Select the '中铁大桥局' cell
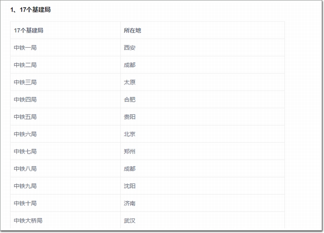This screenshot has width=324, height=233. pos(65,220)
